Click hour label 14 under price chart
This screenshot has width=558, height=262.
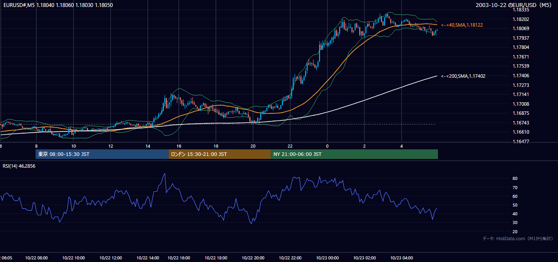point(148,146)
